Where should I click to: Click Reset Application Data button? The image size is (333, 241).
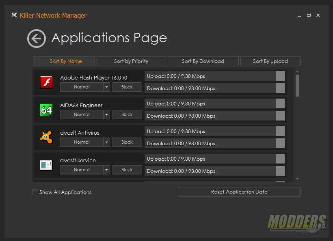(239, 192)
